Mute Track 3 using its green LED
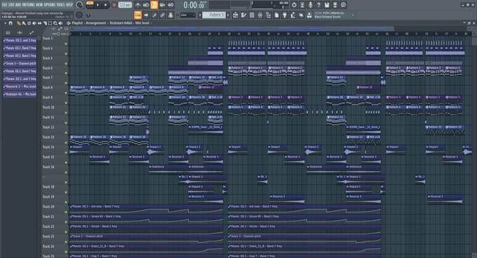The image size is (477, 258). (66, 44)
